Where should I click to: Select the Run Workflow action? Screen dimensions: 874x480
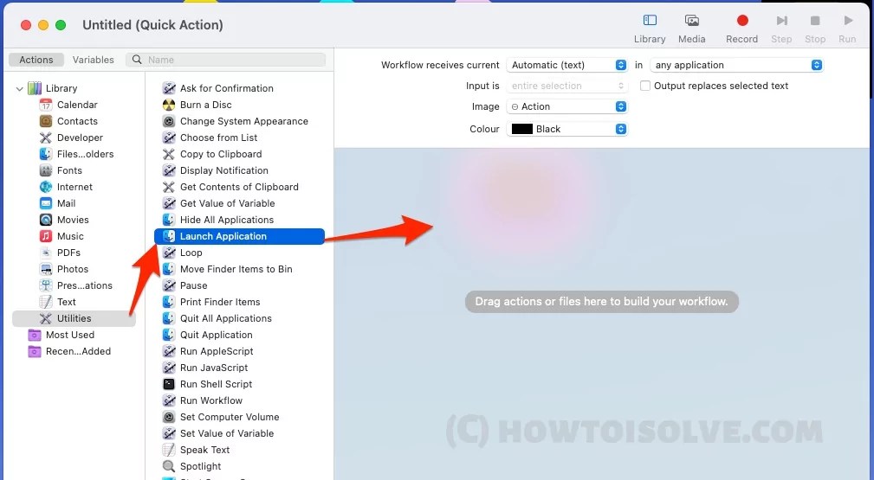(x=210, y=400)
